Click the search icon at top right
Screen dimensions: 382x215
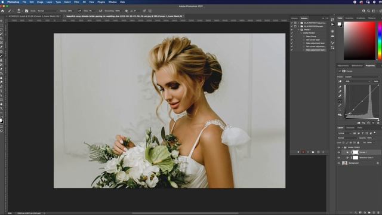click(x=368, y=11)
